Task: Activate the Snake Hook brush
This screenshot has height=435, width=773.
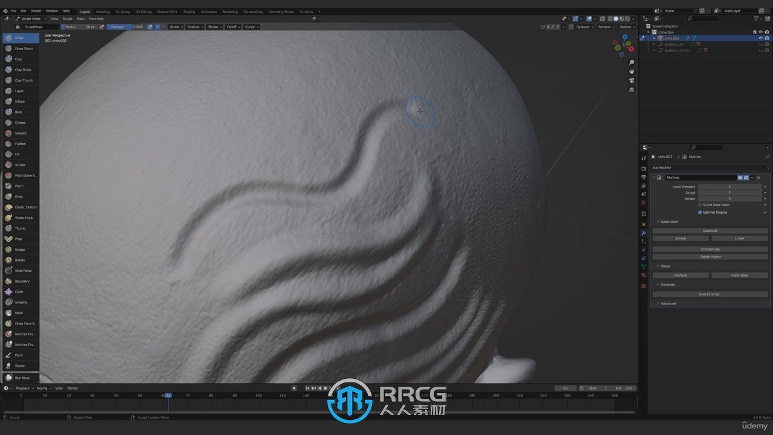Action: click(21, 217)
